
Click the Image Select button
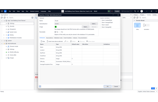[x=86, y=27]
